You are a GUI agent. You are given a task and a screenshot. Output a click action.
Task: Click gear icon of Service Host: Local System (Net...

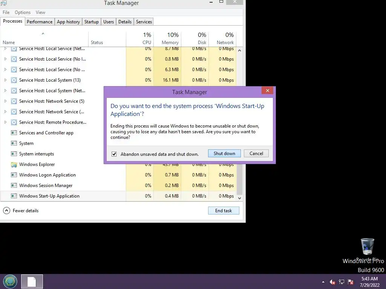click(14, 91)
